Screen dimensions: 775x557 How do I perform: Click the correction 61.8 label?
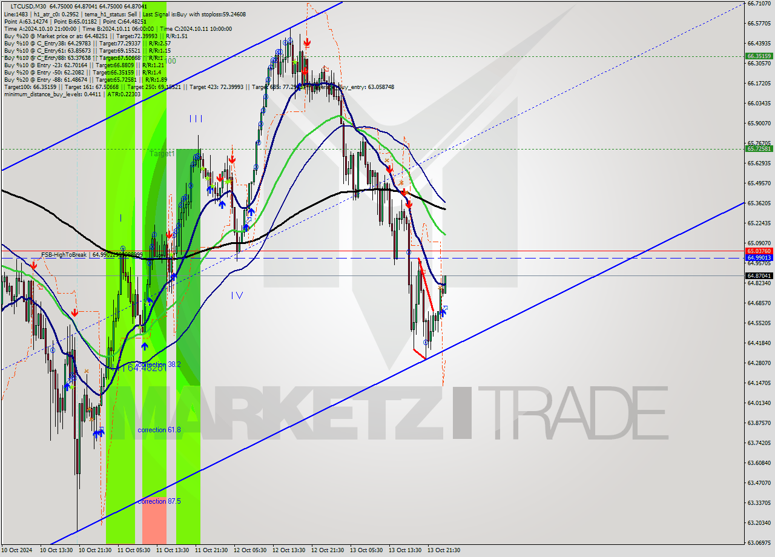point(160,430)
